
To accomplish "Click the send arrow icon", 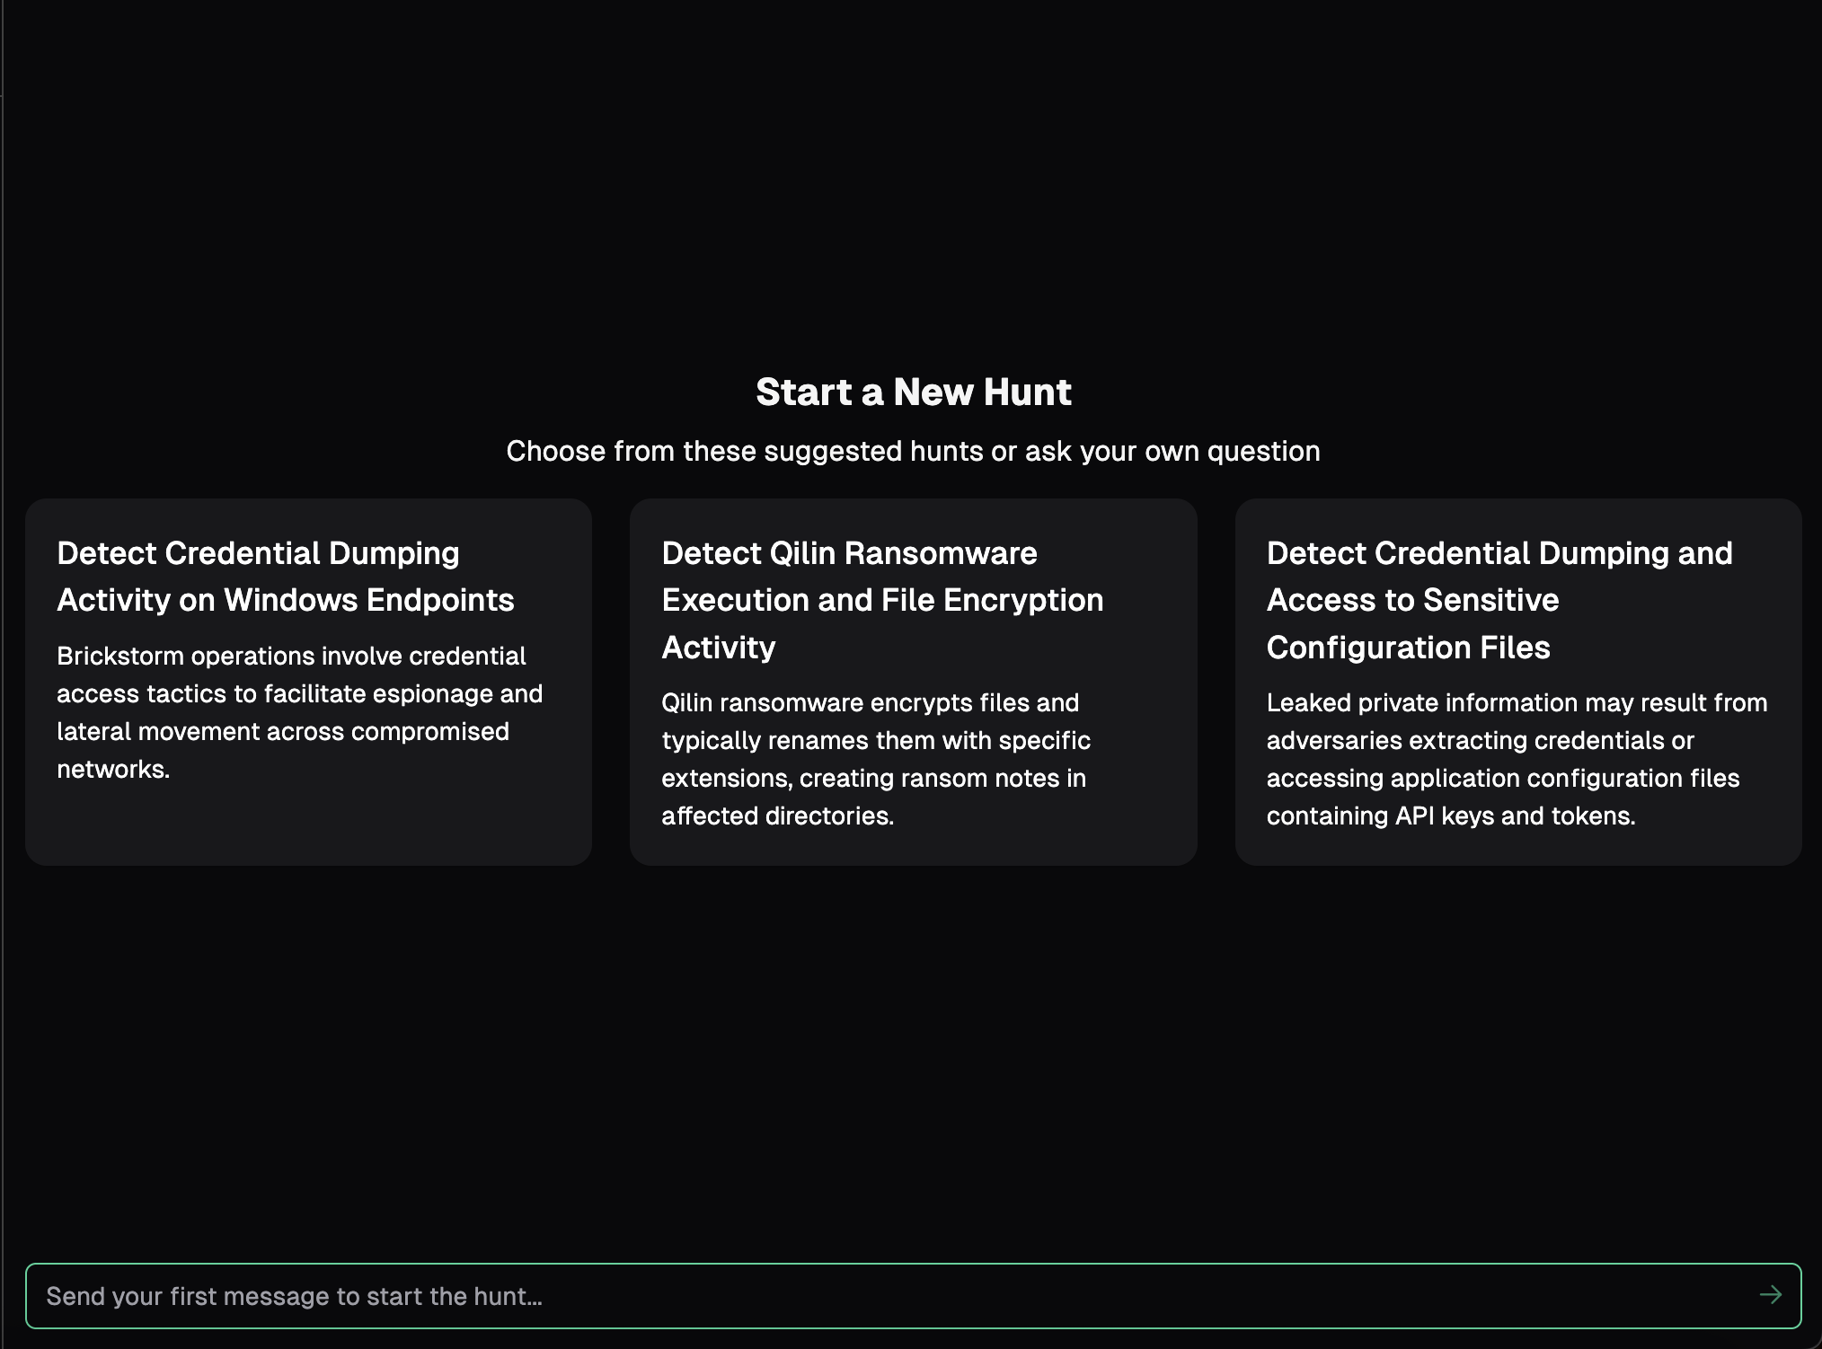I will (x=1770, y=1294).
